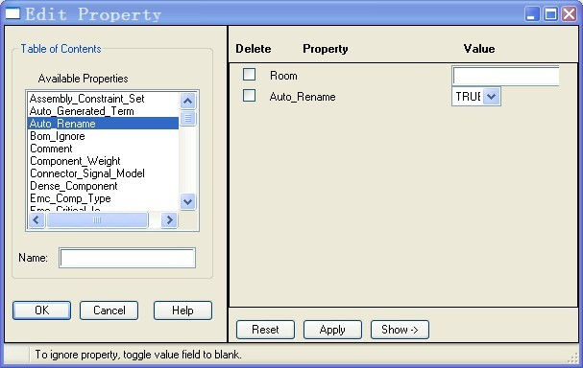Click the Room value input field

(x=505, y=76)
